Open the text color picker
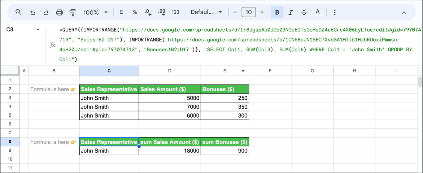This screenshot has width=423, height=173. (x=317, y=12)
